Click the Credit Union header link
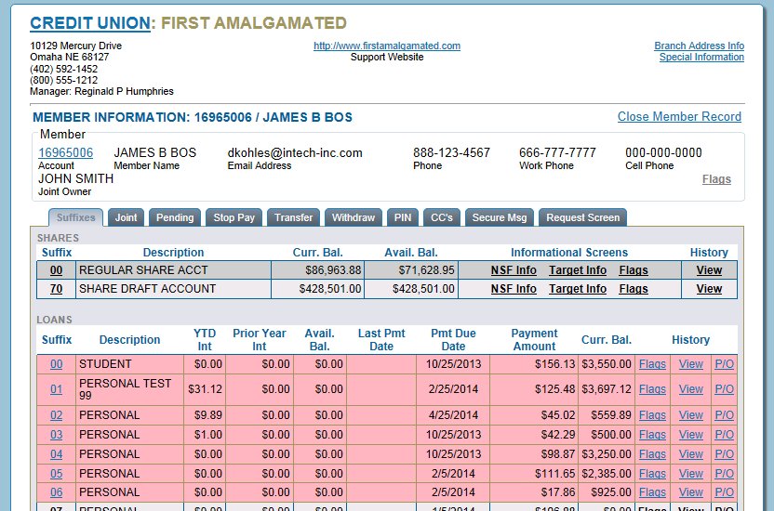This screenshot has height=511, width=774. click(89, 23)
